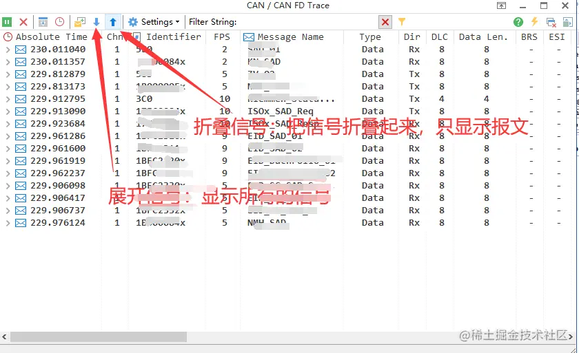Viewport: 579px width, 353px height.
Task: Expand the row at time 230.011357
Action: [8, 62]
